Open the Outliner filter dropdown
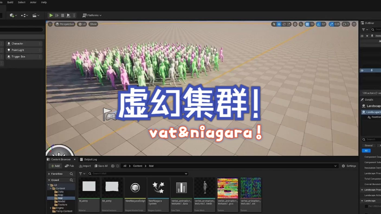The image size is (381, 214). click(x=365, y=29)
